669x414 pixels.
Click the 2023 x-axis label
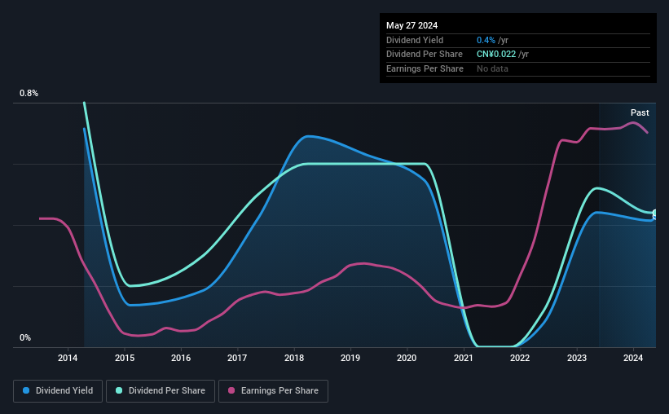[x=576, y=358]
